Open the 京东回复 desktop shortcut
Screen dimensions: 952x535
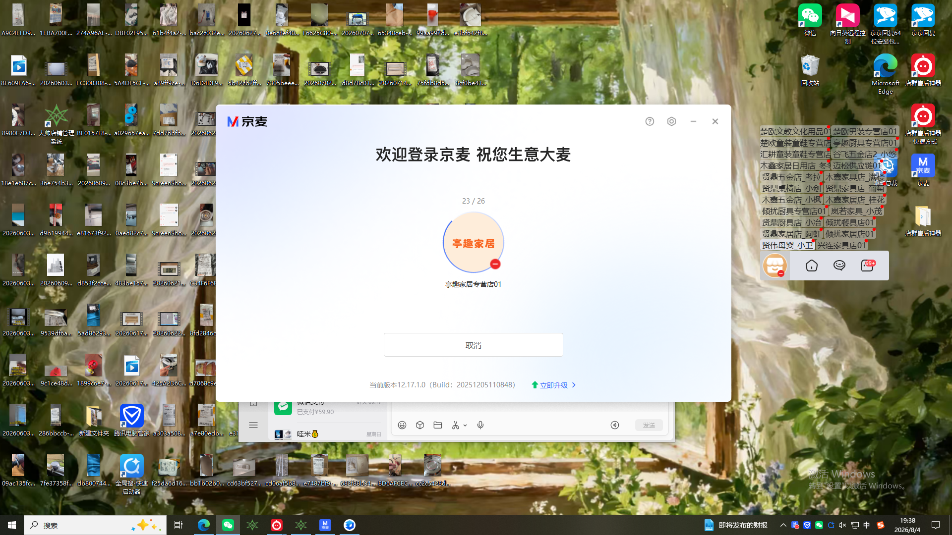923,20
